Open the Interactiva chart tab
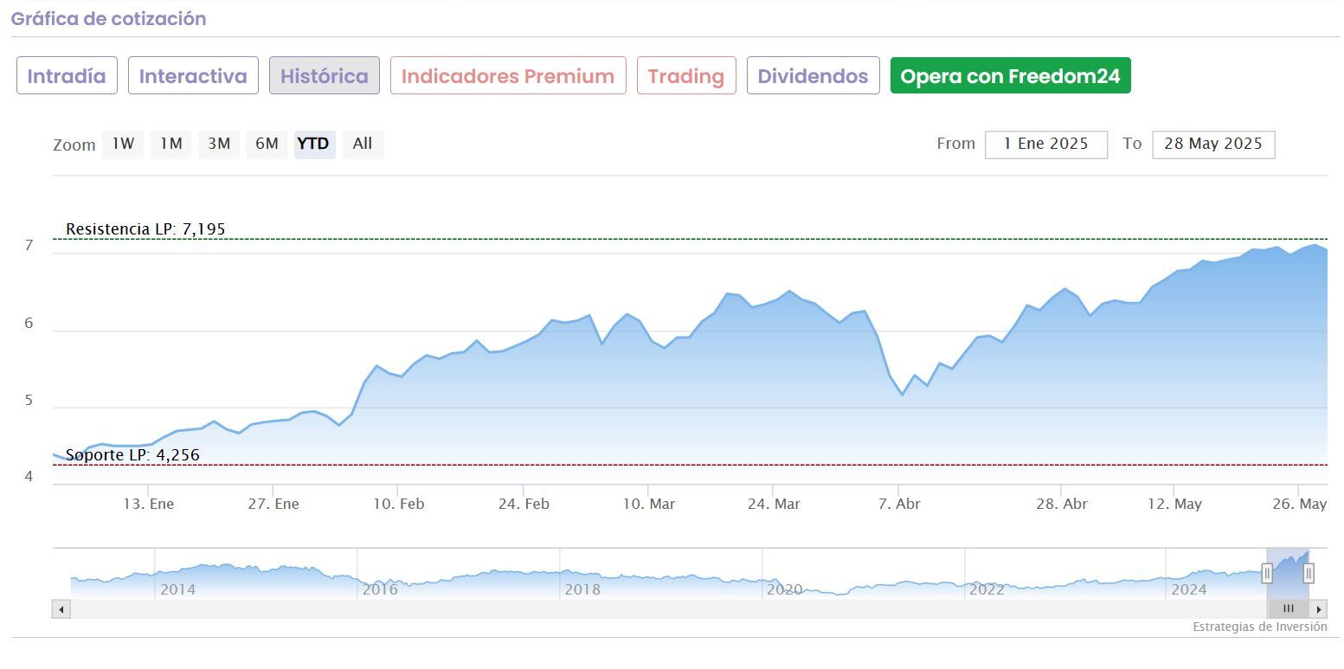 click(193, 76)
